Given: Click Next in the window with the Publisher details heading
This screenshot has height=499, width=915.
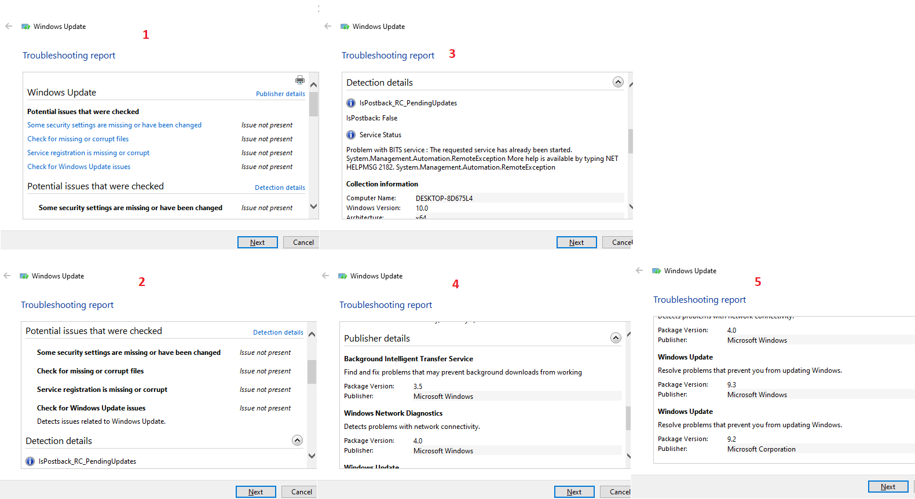Looking at the screenshot, I should pos(574,492).
